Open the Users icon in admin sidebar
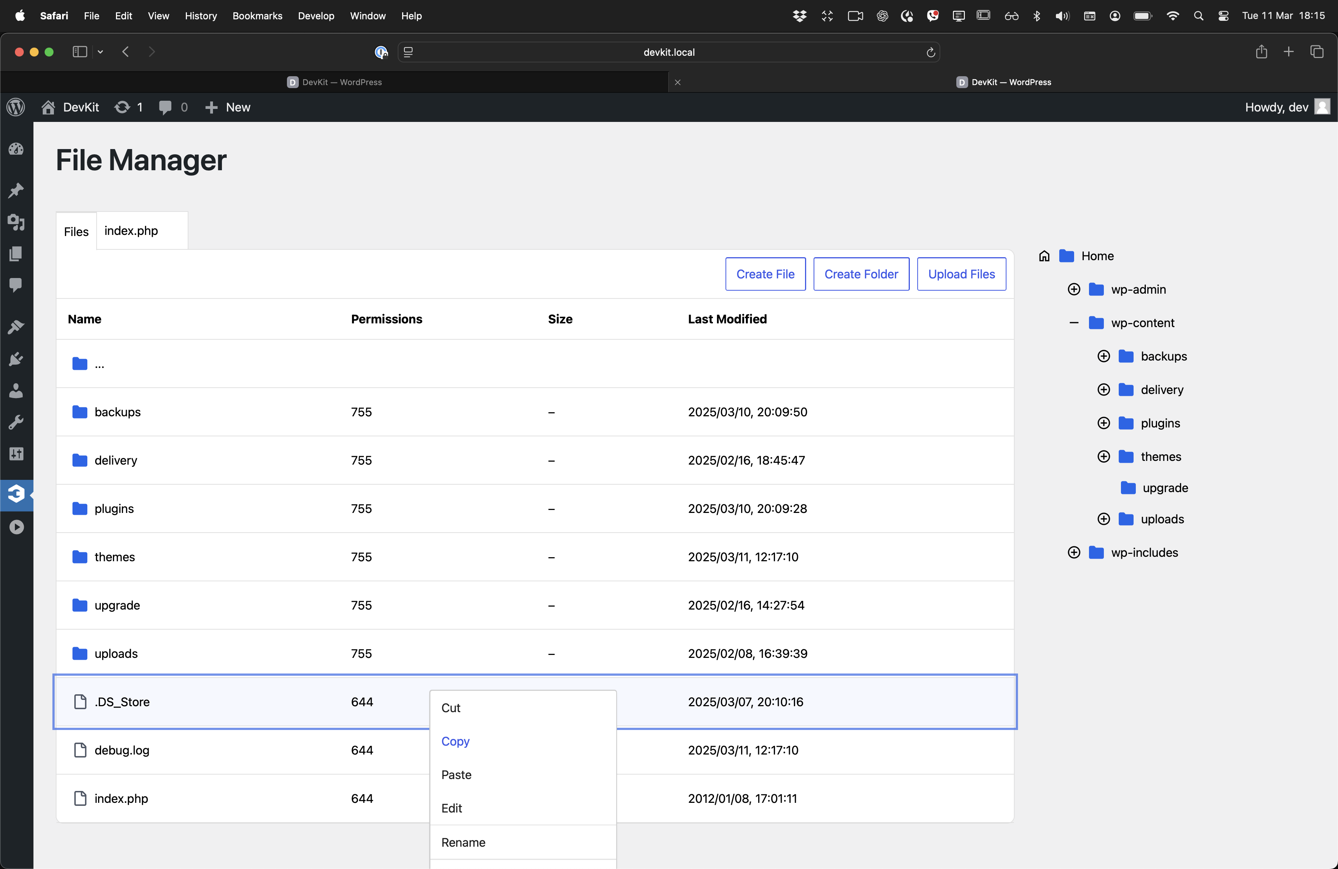The image size is (1338, 869). coord(16,391)
